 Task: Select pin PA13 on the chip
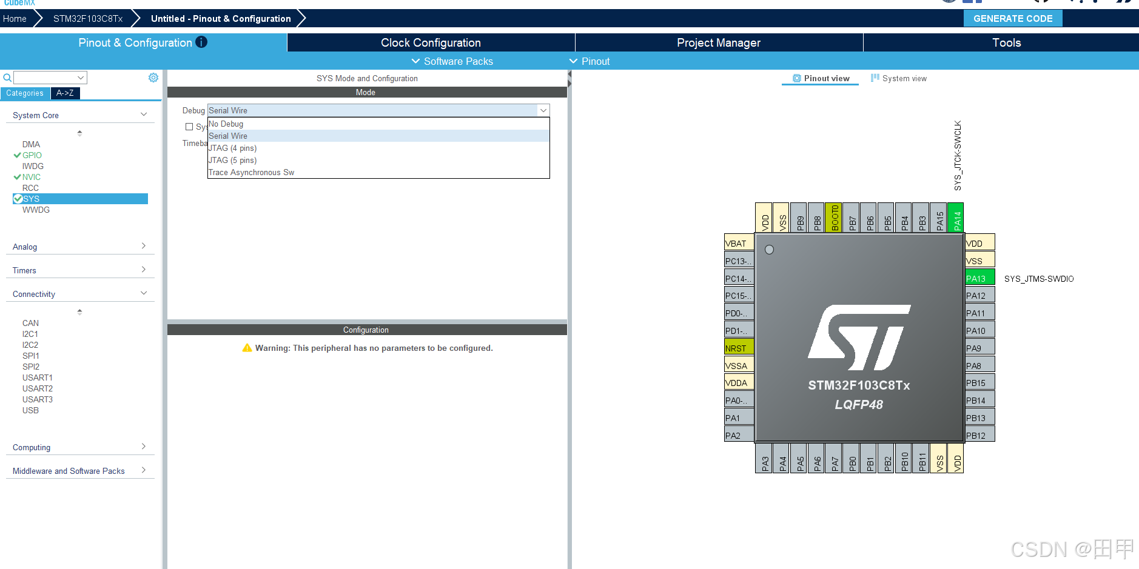(980, 278)
